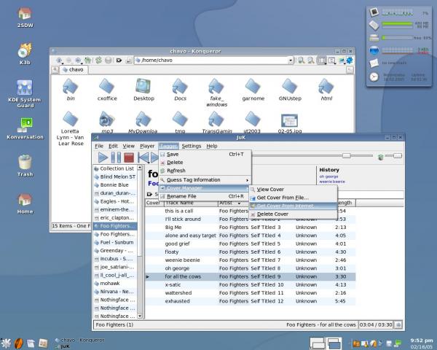This screenshot has height=350, width=437.
Task: Open the File menu in JuK
Action: pos(99,146)
